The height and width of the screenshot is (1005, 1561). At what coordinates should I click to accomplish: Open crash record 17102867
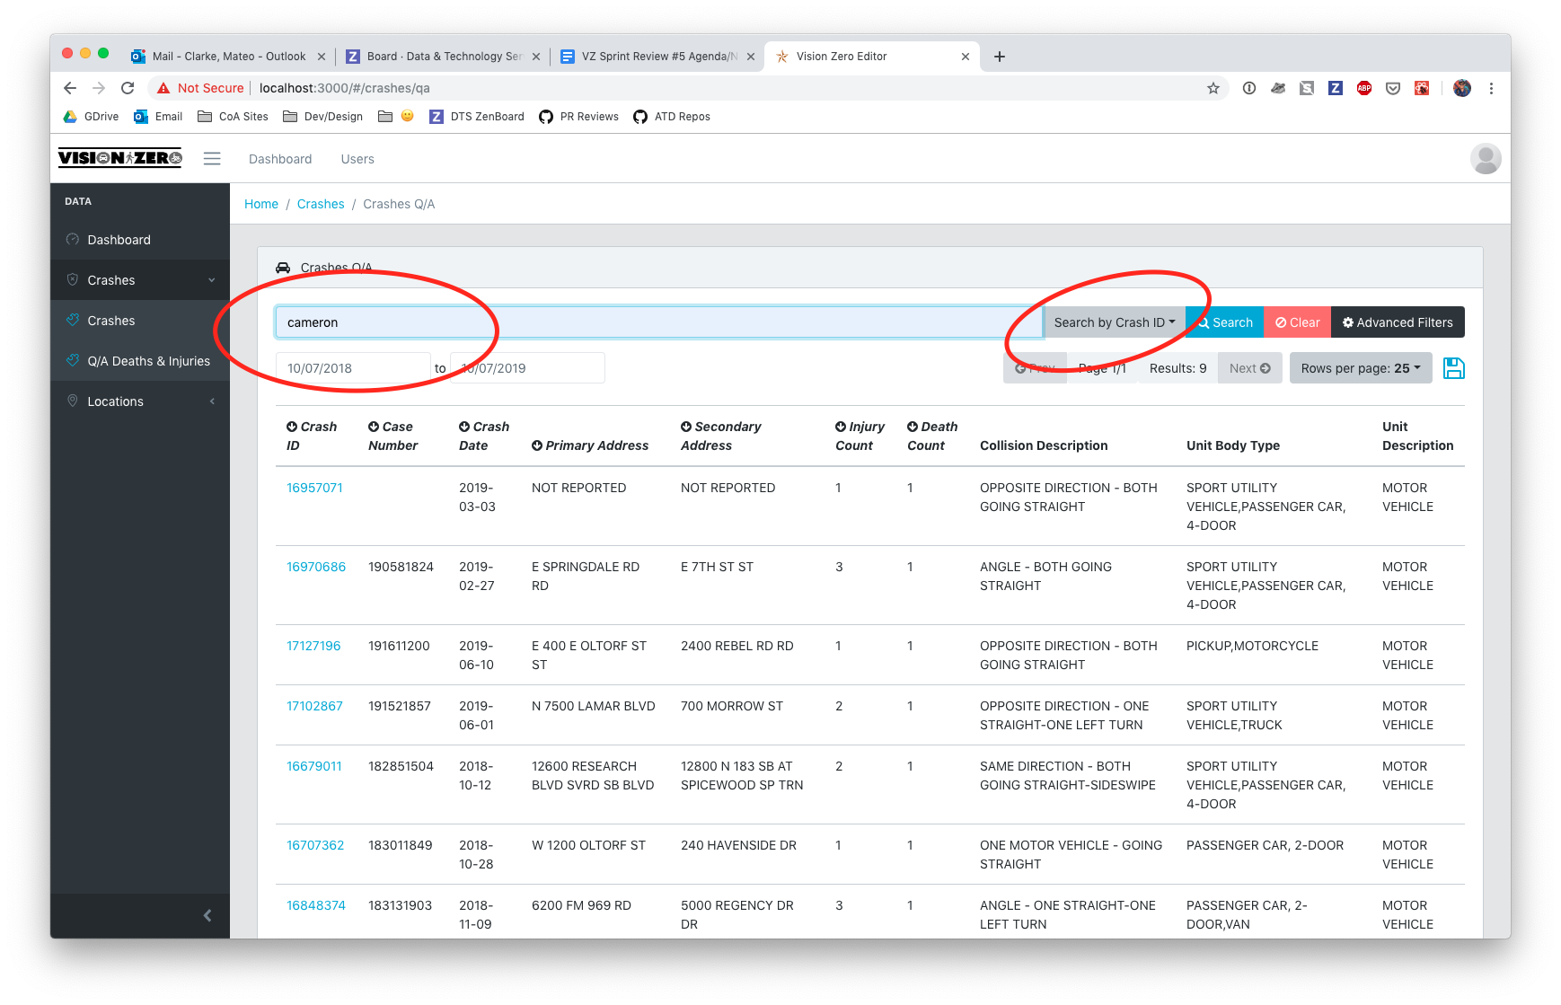[x=314, y=706]
